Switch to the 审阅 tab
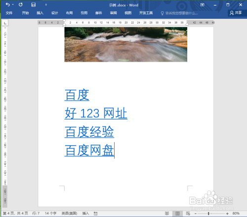The width and height of the screenshot is (247, 217). pyautogui.click(x=113, y=13)
